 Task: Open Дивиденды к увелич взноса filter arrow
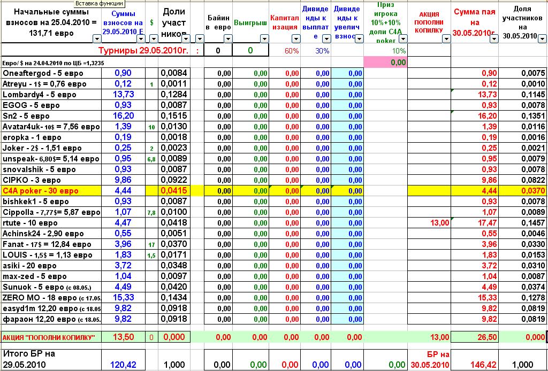(x=357, y=38)
